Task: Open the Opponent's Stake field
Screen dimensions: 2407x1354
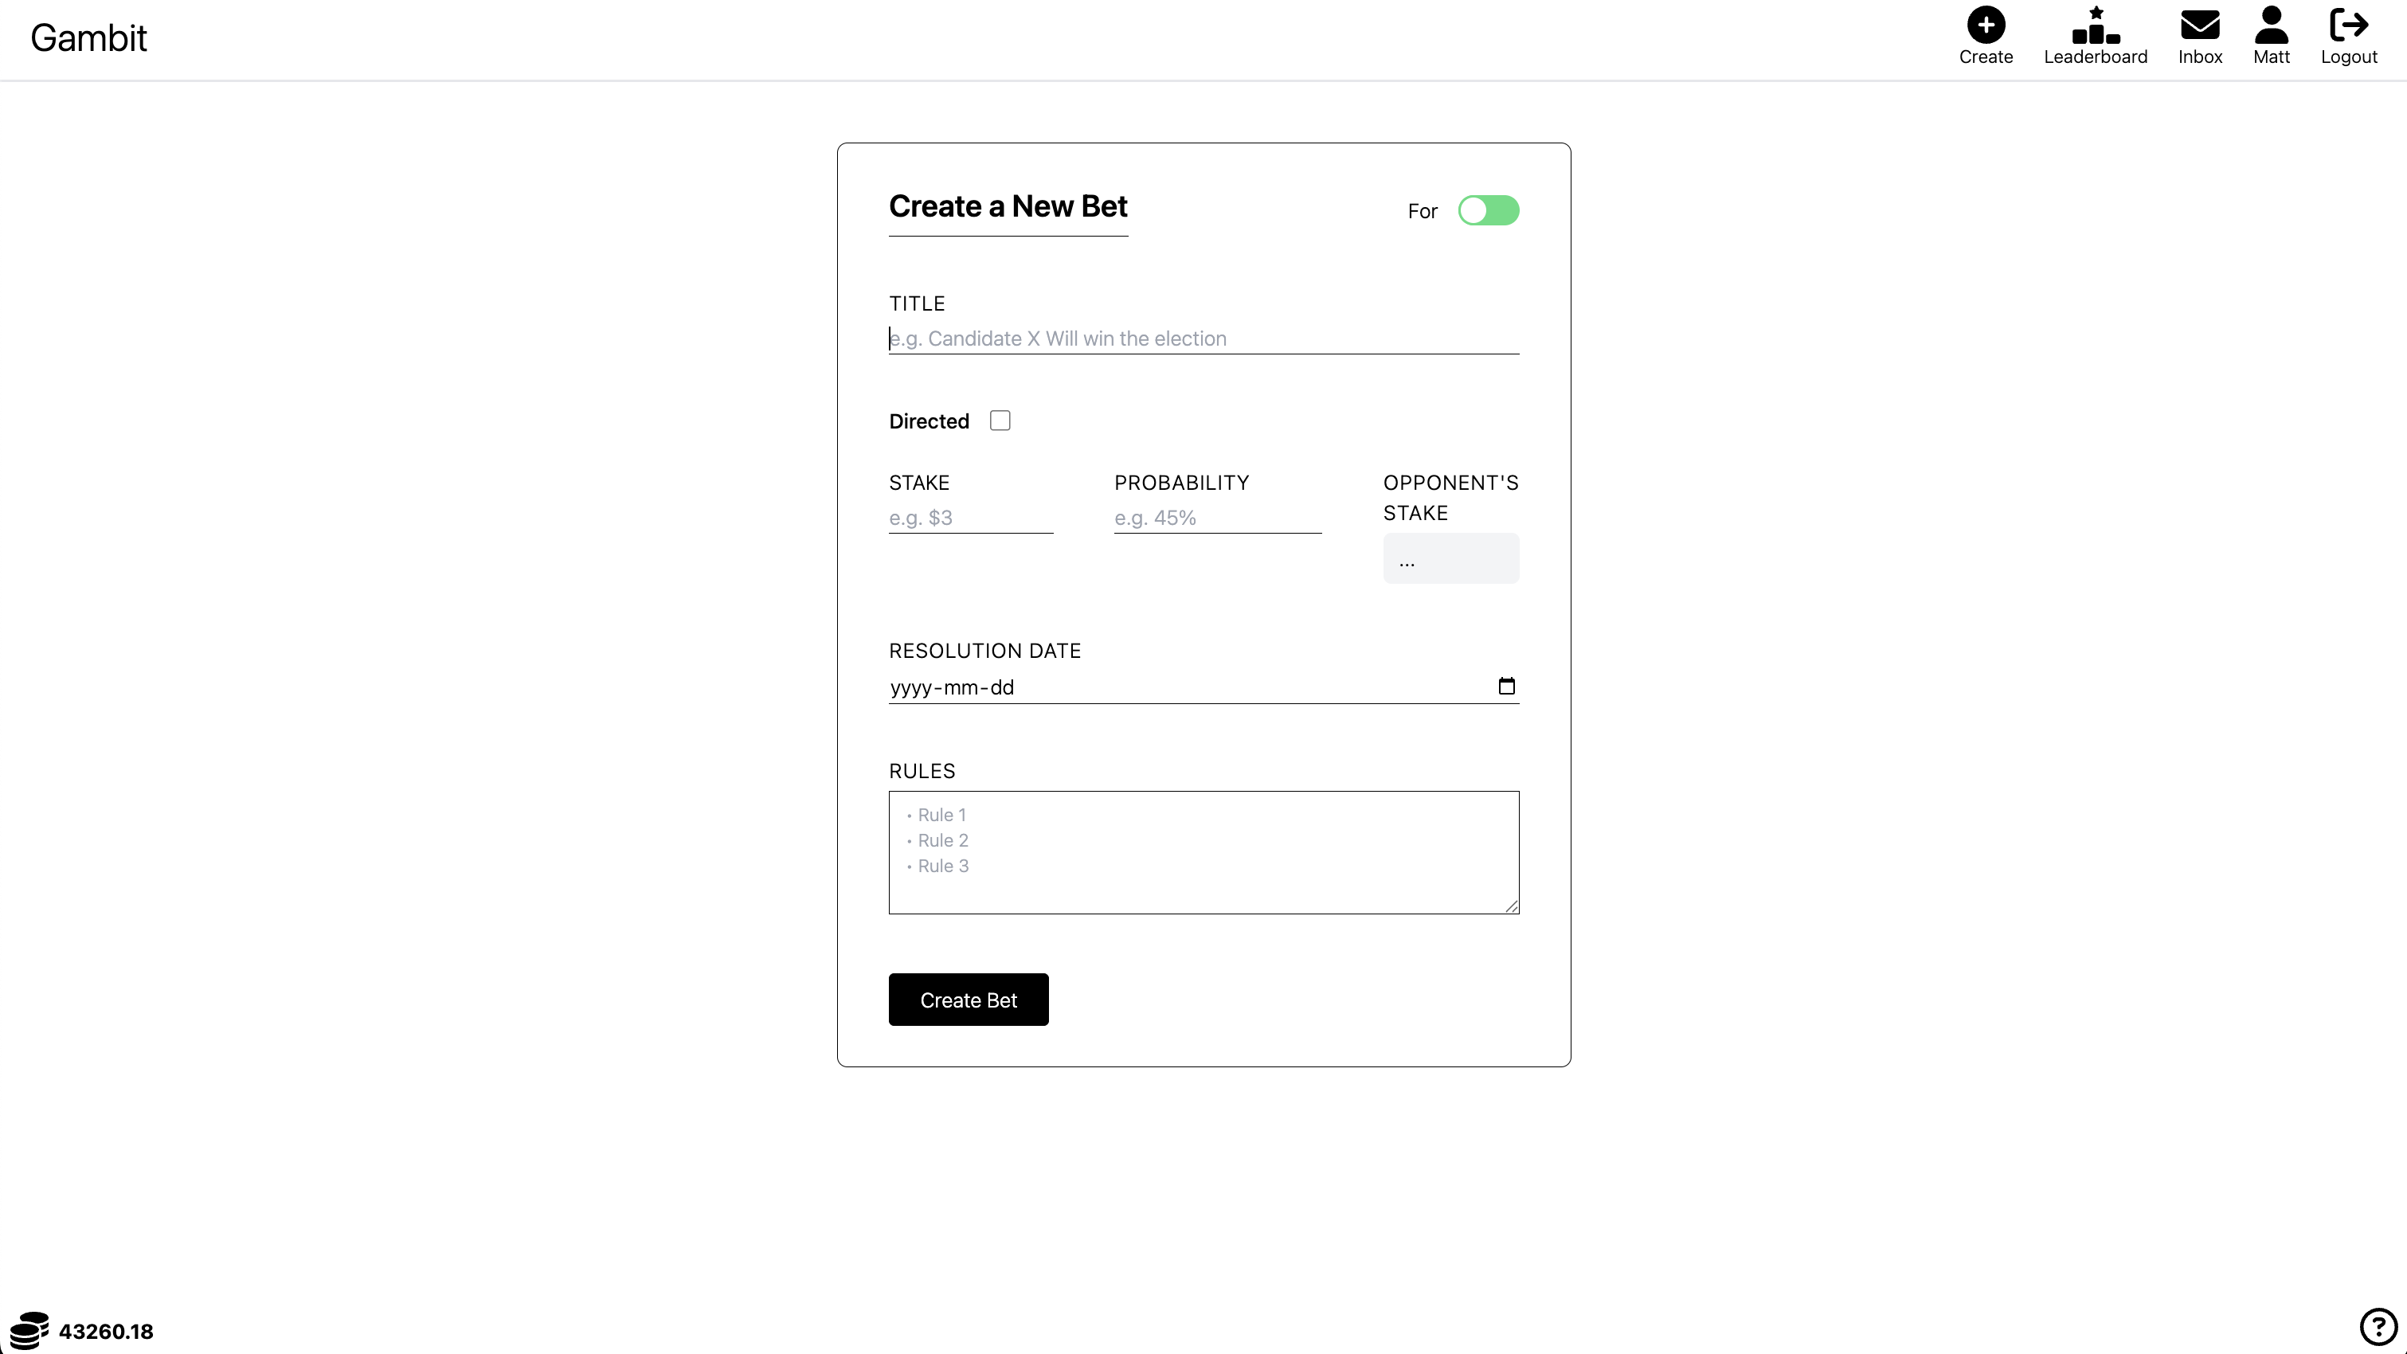Action: 1450,559
